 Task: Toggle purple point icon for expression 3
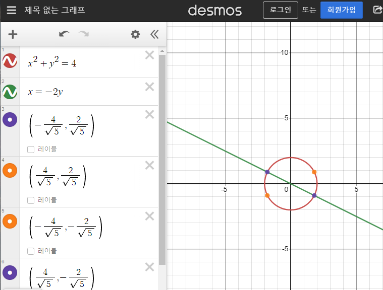(x=10, y=120)
